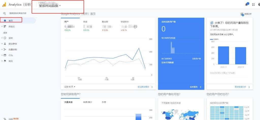Click the 搜索报告和帮助内容 search field
The width and height of the screenshot is (260, 120).
tap(18, 13)
